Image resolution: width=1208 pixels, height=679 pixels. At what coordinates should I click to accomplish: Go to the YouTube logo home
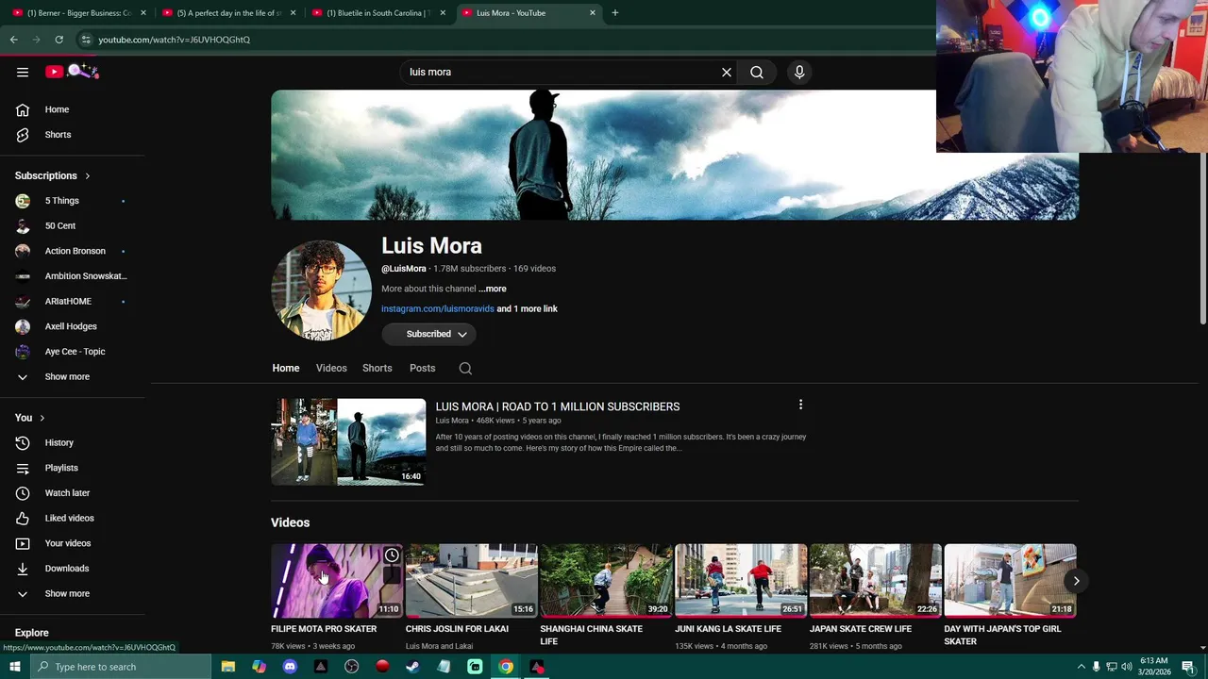(x=72, y=72)
